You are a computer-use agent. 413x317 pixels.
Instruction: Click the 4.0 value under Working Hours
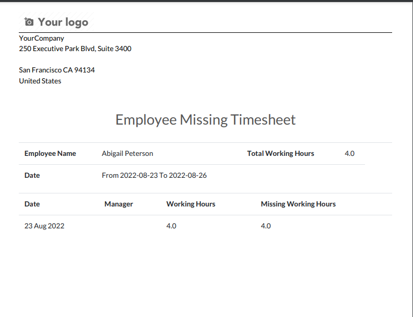point(171,226)
